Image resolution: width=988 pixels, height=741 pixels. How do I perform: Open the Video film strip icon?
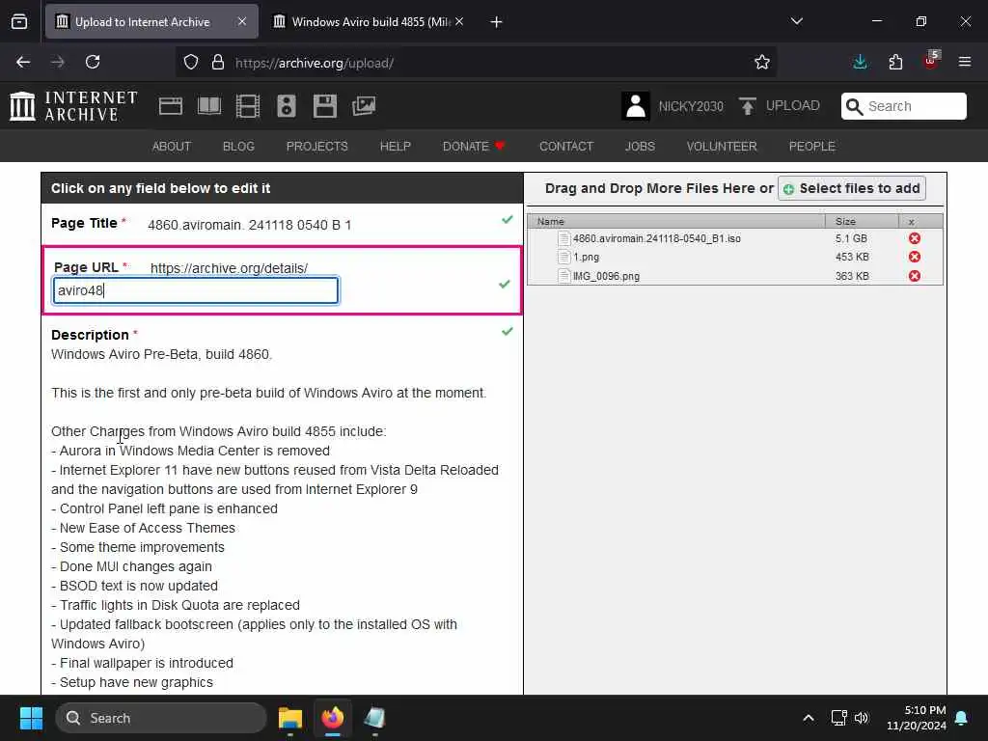click(248, 106)
